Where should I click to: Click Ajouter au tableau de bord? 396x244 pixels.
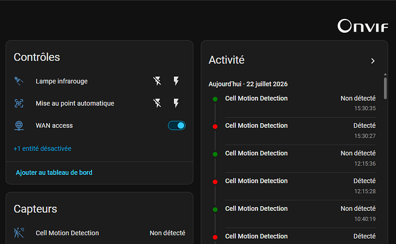click(x=54, y=172)
